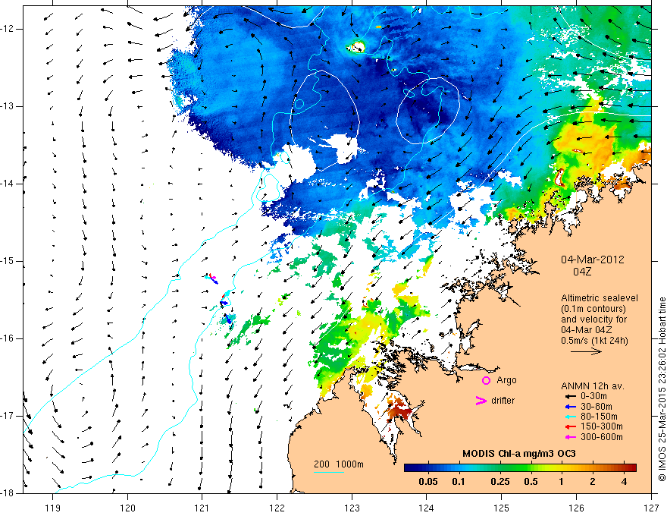Click the colorbar tick label '0.1'

pos(458,482)
